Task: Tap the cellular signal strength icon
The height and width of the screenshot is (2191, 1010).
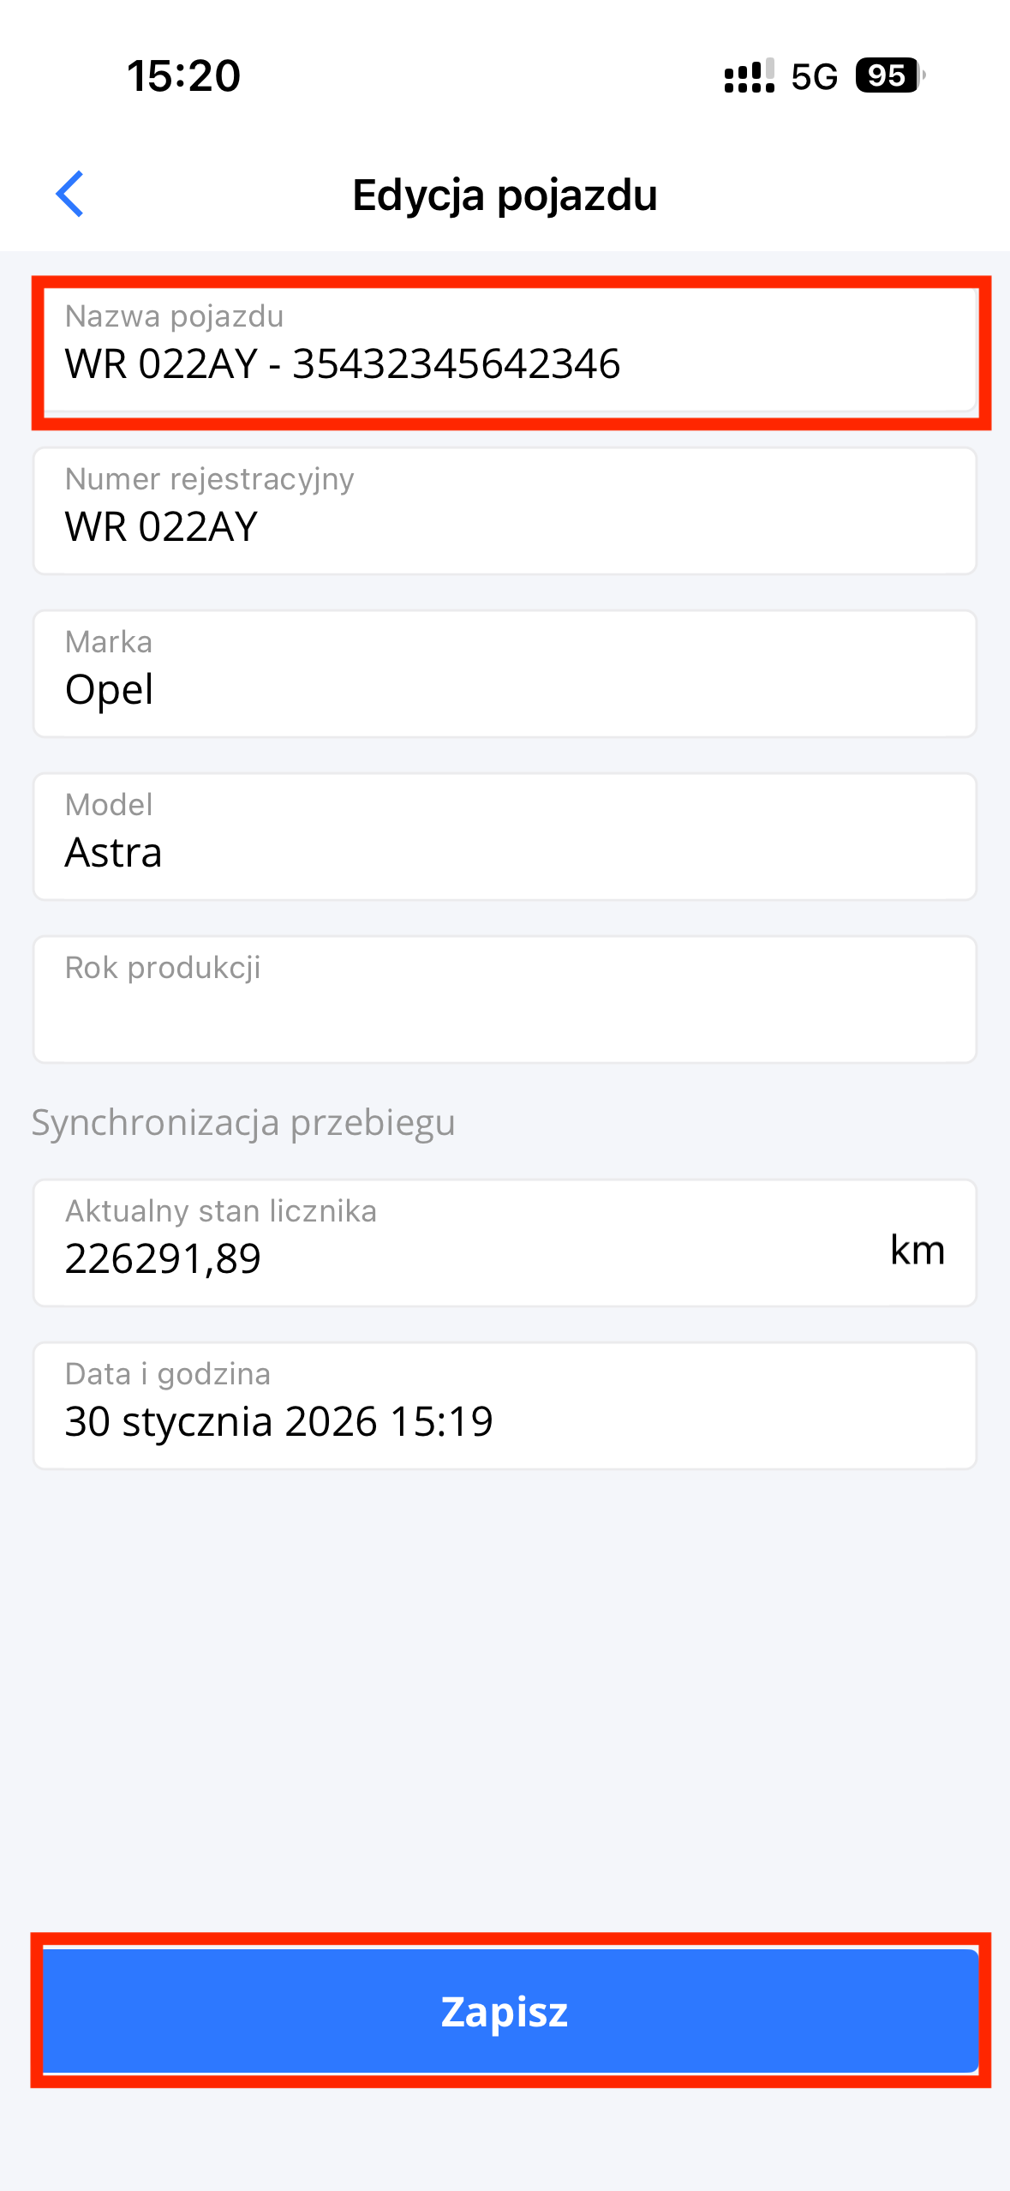Action: [749, 75]
